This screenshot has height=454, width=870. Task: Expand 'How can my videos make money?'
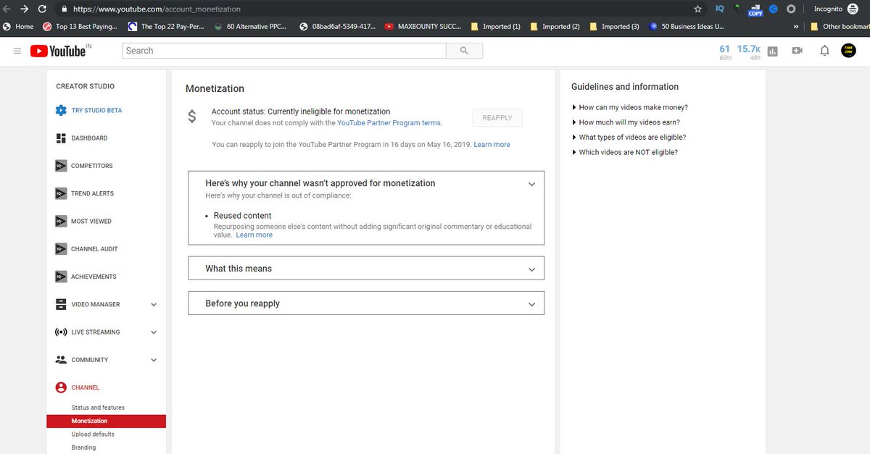tap(629, 107)
